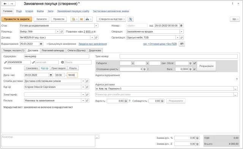Click the Провести button
This screenshot has height=149, width=243.
59,19
